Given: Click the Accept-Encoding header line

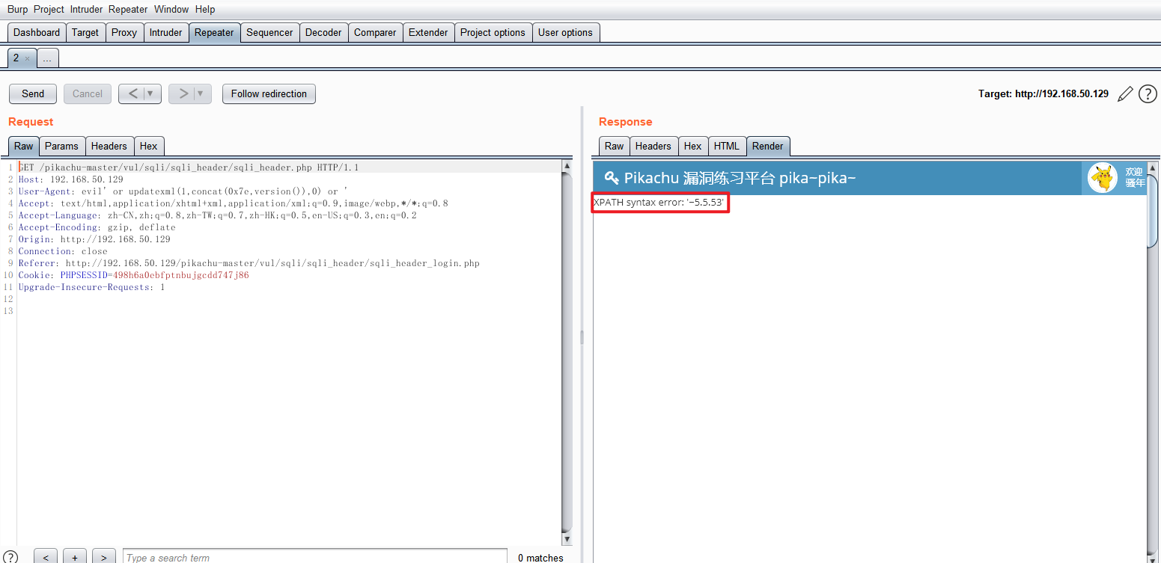Looking at the screenshot, I should point(97,227).
